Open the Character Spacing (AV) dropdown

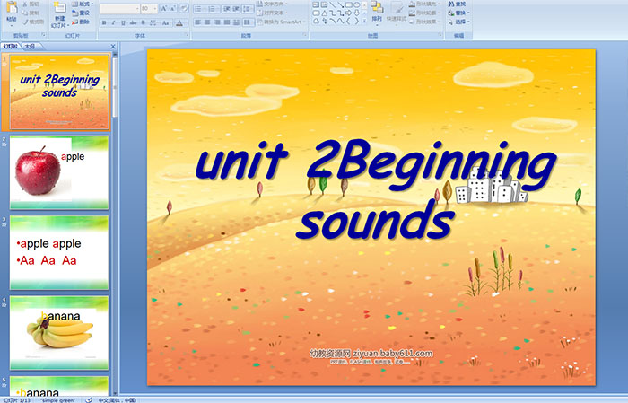(x=153, y=22)
